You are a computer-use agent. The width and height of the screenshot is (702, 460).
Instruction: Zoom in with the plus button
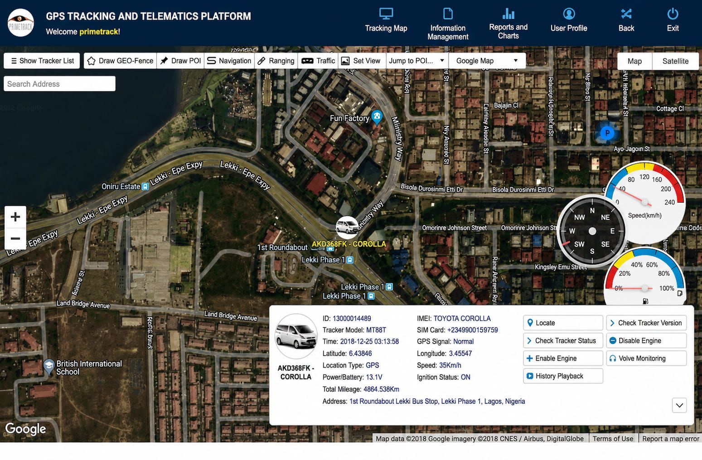15,217
